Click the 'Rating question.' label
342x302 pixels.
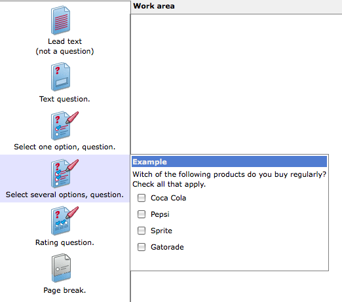coord(65,242)
